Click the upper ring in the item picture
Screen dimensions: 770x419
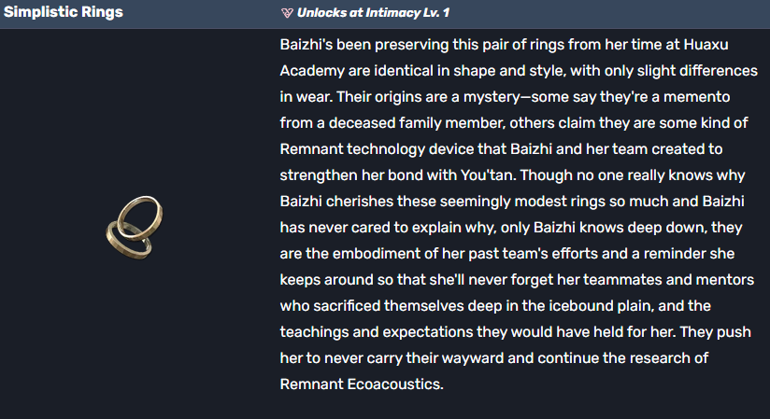tap(143, 214)
